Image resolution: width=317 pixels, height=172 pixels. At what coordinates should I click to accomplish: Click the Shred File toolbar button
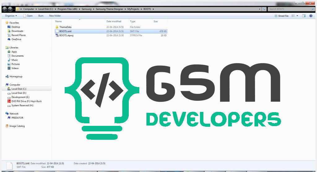coord(281,16)
